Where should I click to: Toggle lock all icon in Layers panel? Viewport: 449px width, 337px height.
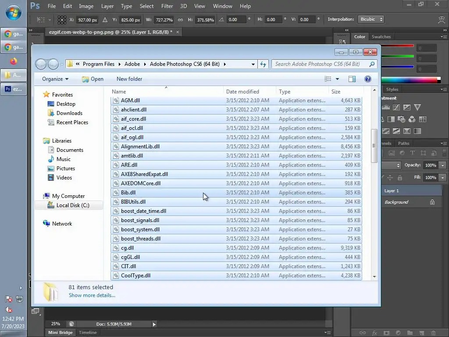[400, 178]
